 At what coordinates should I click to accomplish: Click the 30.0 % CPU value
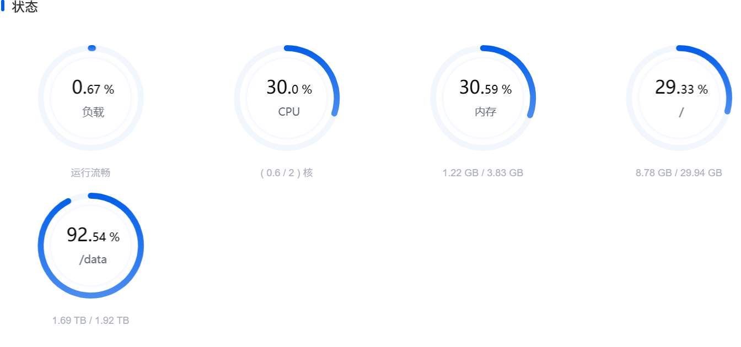[289, 88]
